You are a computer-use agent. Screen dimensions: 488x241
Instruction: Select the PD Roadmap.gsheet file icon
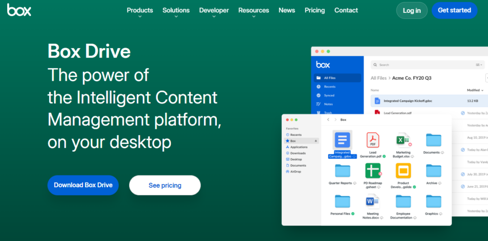click(373, 171)
